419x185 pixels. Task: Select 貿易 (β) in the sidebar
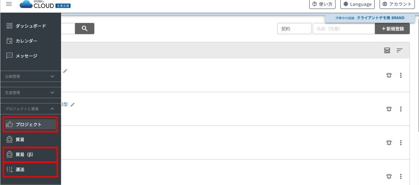(x=30, y=154)
